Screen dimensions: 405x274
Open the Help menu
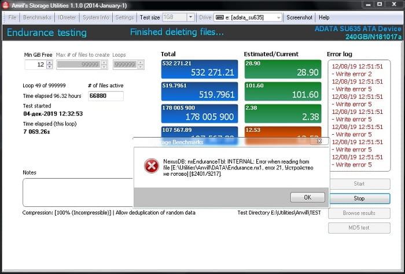click(324, 17)
